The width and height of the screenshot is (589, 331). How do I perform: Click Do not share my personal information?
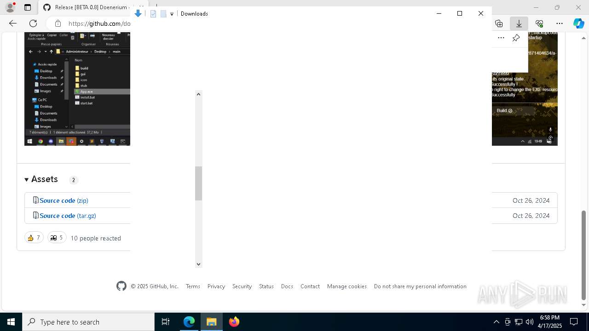[x=420, y=286]
